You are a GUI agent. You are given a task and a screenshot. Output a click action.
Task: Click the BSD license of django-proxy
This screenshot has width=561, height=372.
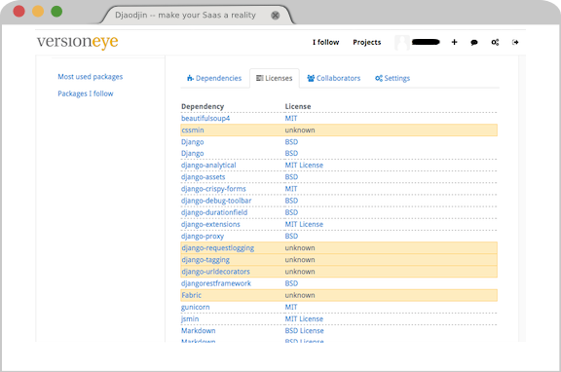[x=291, y=236]
